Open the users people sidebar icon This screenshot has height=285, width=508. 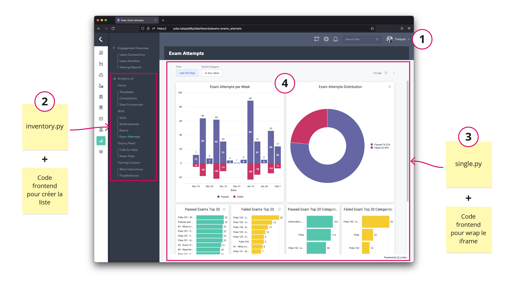click(x=101, y=130)
